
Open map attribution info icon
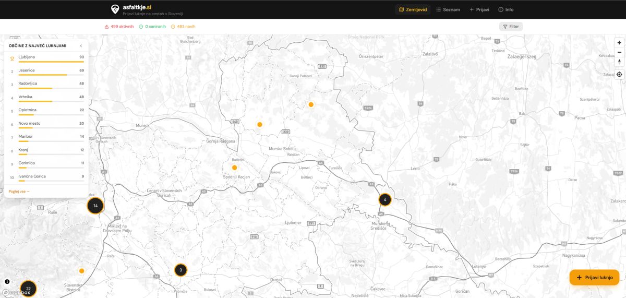7,281
